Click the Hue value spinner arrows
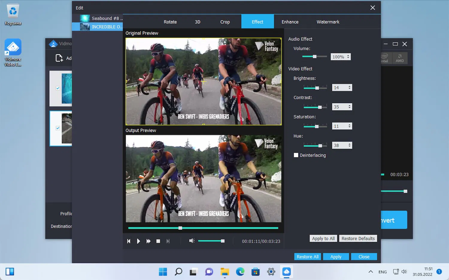449x280 pixels. 349,145
